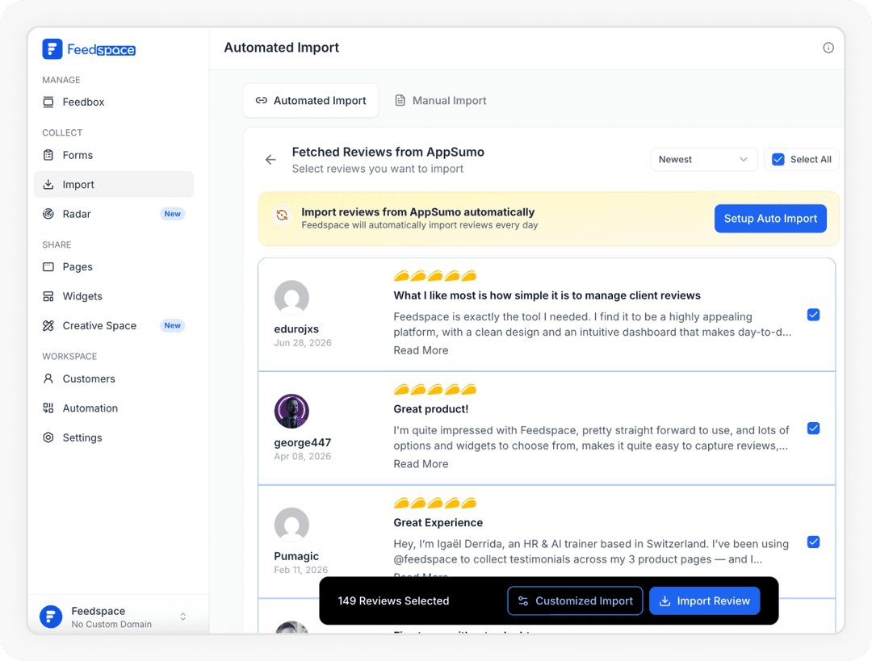The height and width of the screenshot is (661, 872).
Task: Expand the workspace switcher chevrons
Action: click(183, 617)
